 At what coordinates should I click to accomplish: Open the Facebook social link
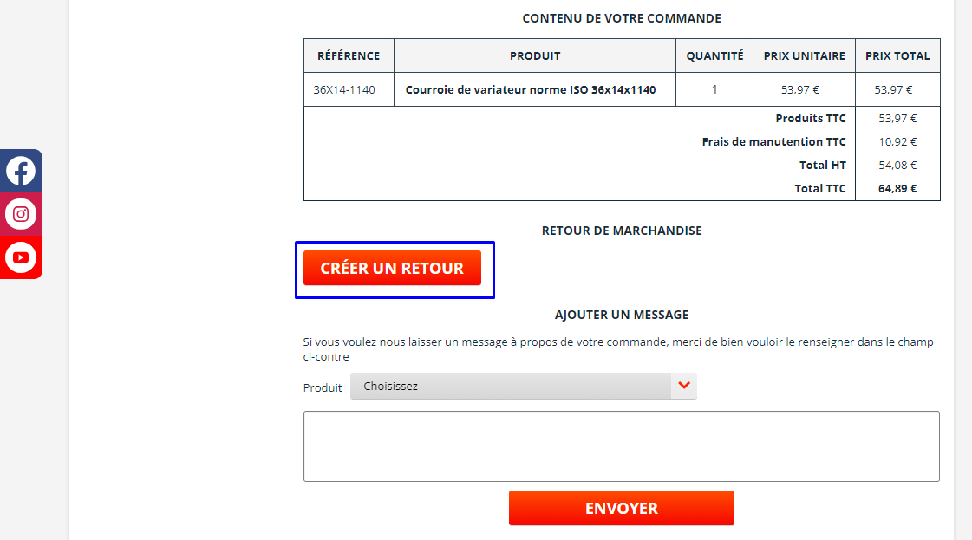click(x=21, y=171)
